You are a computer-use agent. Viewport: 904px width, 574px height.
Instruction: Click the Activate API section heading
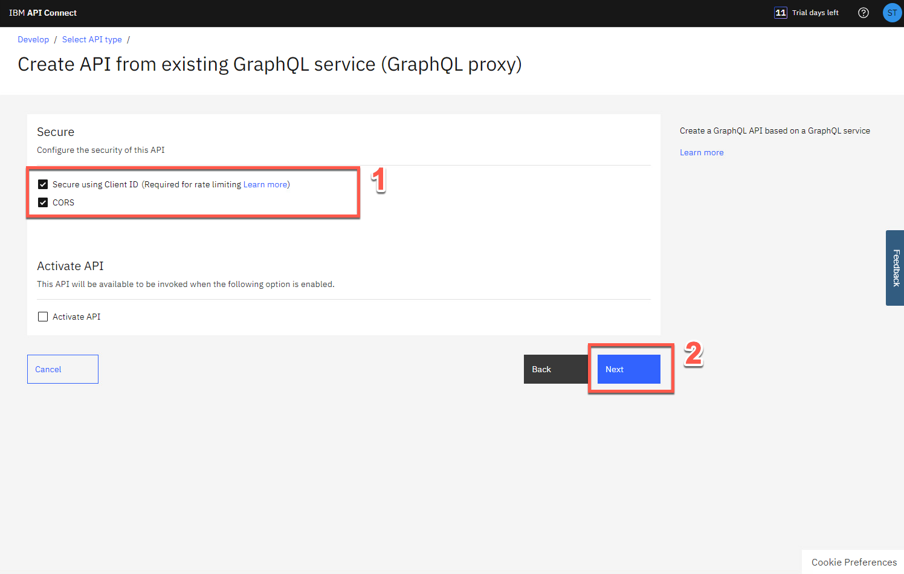(70, 266)
